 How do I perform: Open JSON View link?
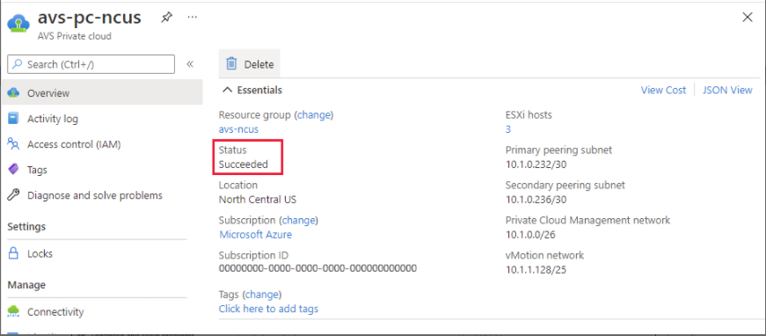click(727, 90)
